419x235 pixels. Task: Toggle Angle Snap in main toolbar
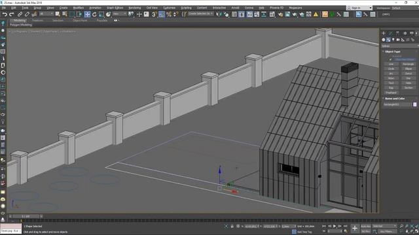click(x=162, y=14)
